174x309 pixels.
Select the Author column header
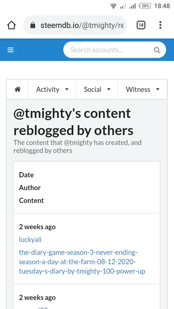click(x=30, y=188)
